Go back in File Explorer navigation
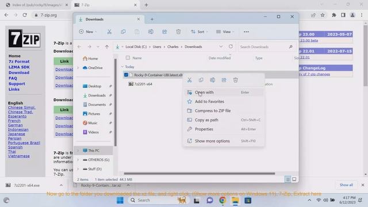 [x=79, y=47]
